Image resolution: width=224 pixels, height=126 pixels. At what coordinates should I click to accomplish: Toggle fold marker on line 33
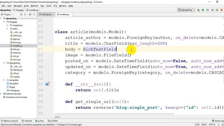pos(53,84)
